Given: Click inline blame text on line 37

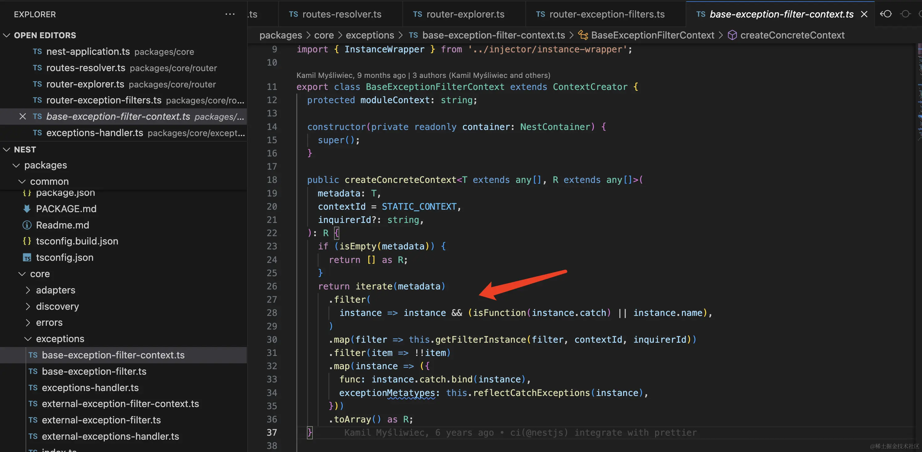Looking at the screenshot, I should [520, 433].
